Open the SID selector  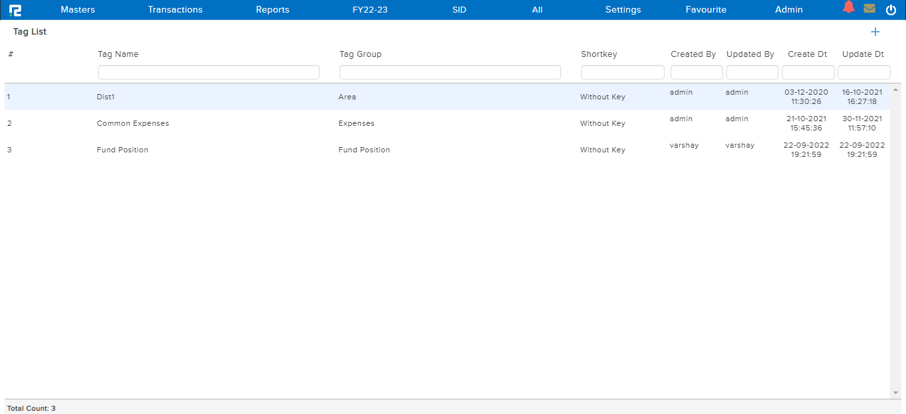(x=459, y=9)
